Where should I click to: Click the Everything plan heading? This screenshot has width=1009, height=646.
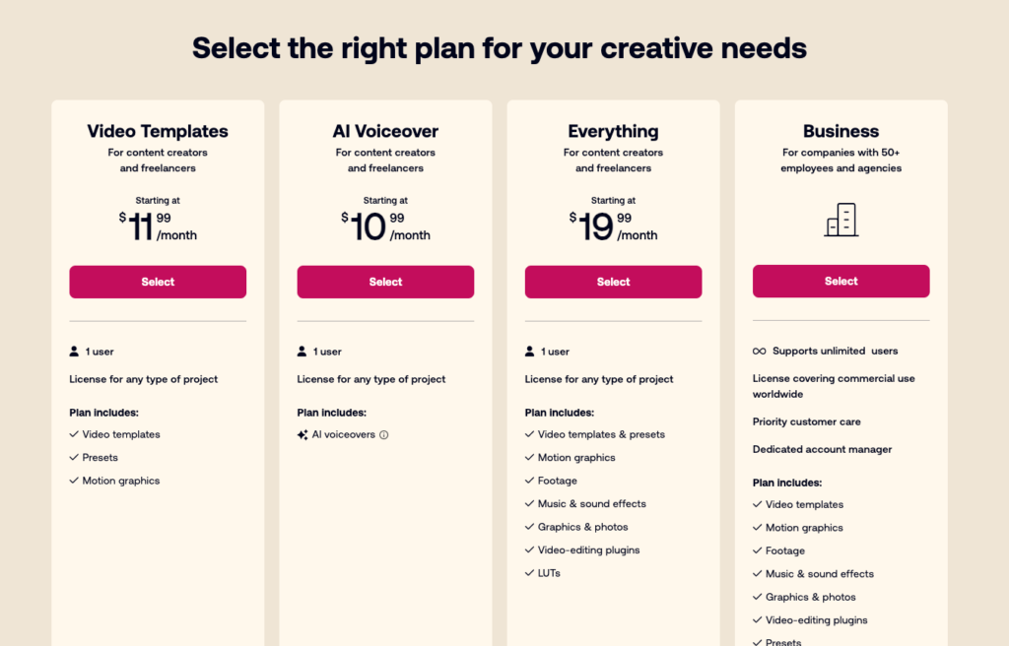613,131
